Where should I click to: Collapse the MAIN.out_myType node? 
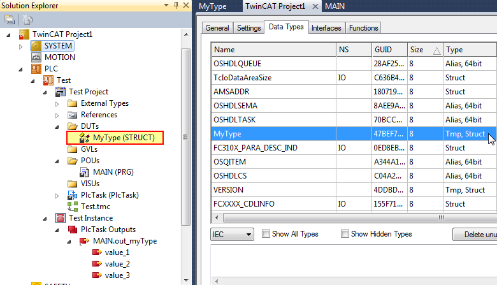(x=69, y=242)
